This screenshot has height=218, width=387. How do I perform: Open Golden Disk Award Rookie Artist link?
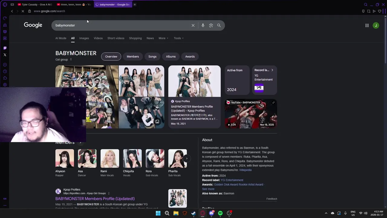[239, 184]
